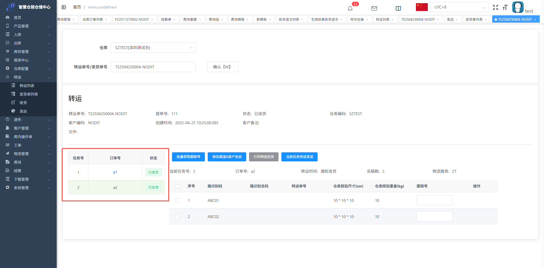Click the 批量获取跟踪号 button

(188, 157)
